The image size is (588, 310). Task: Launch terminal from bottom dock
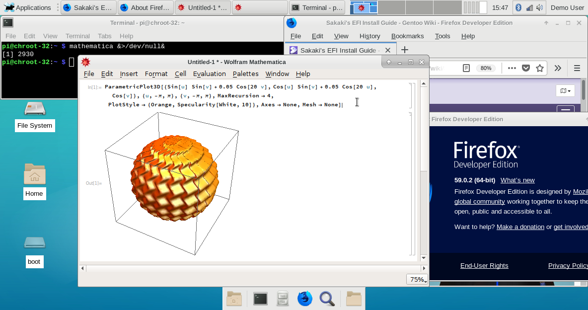coord(260,299)
